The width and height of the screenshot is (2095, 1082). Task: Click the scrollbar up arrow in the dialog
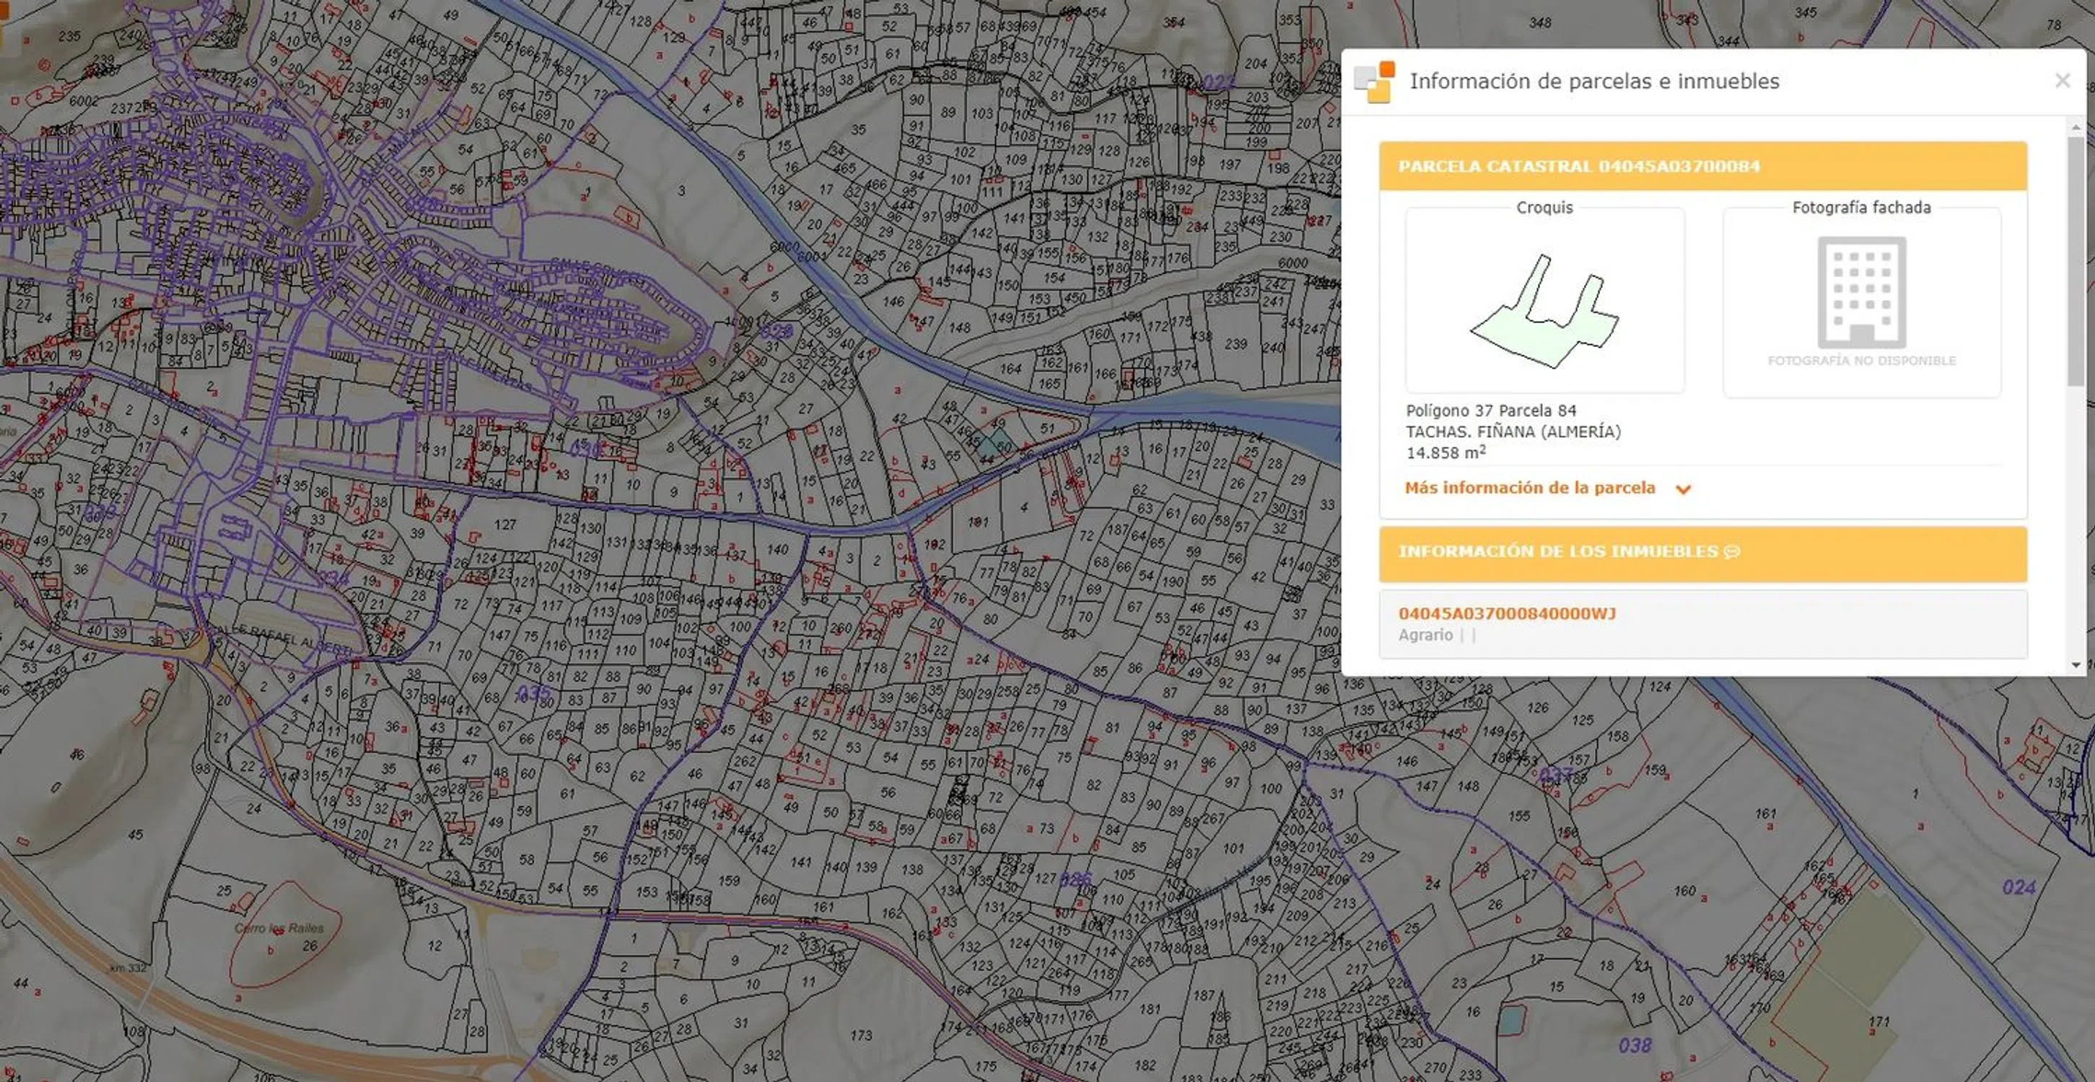[2076, 128]
